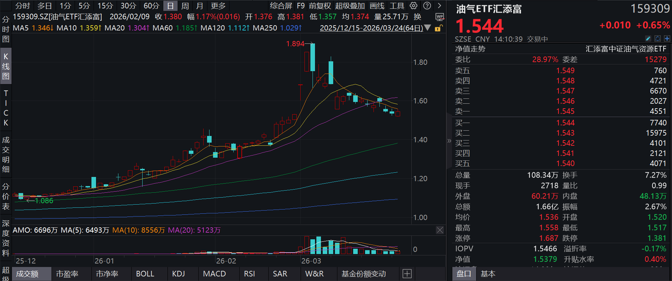Click the help question mark icon
The height and width of the screenshot is (281, 672).
click(x=427, y=6)
